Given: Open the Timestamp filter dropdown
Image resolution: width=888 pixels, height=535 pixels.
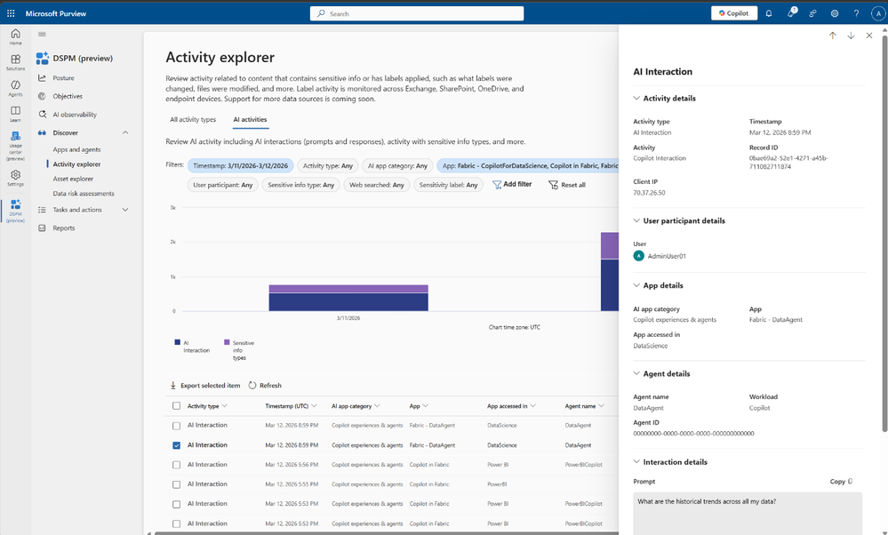Looking at the screenshot, I should click(x=240, y=166).
